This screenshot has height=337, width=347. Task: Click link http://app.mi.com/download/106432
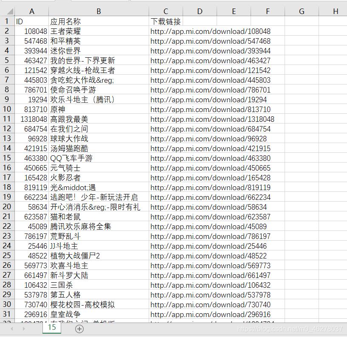[211, 285]
